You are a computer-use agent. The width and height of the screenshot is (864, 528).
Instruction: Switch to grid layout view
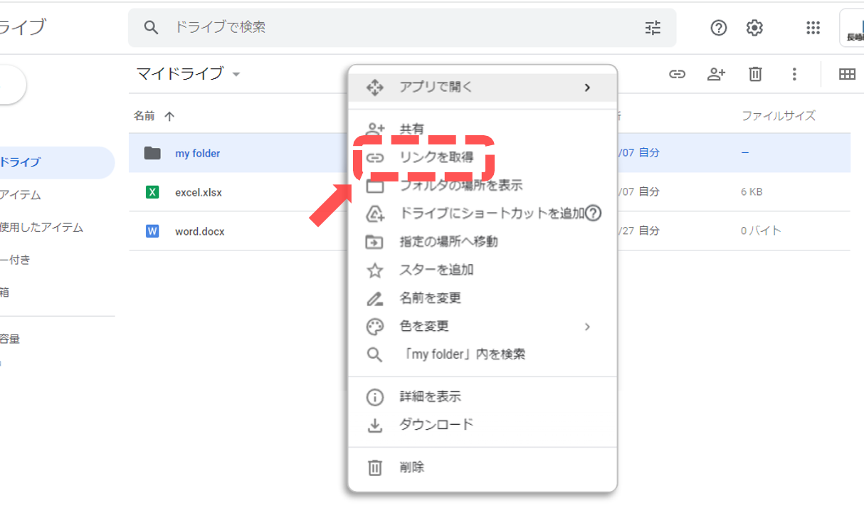click(846, 74)
